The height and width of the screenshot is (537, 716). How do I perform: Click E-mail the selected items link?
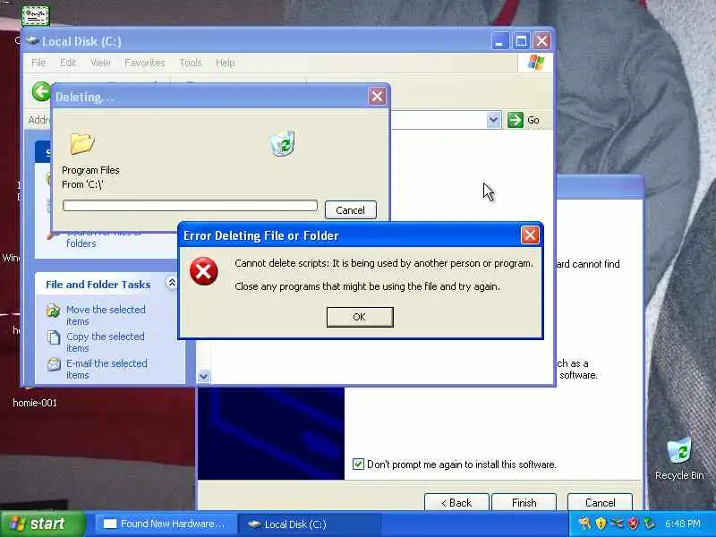(107, 369)
